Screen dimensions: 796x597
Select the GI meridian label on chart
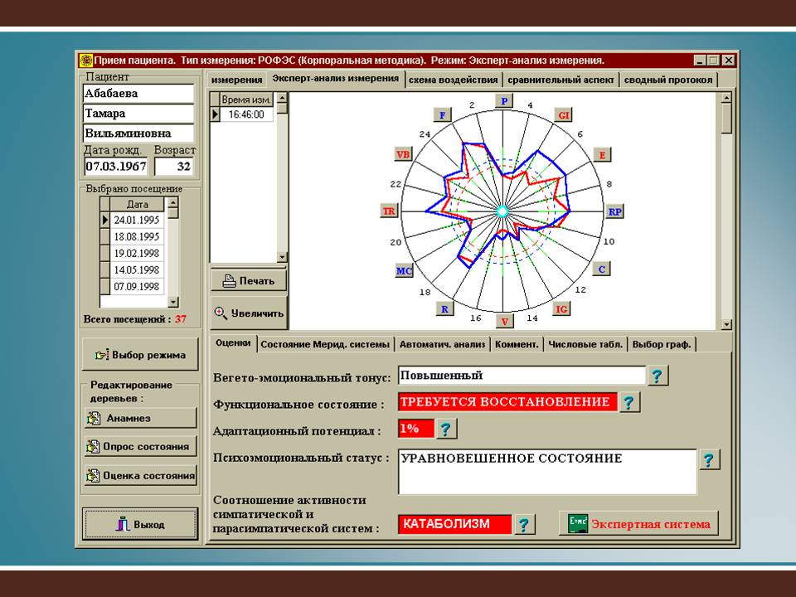tap(564, 115)
